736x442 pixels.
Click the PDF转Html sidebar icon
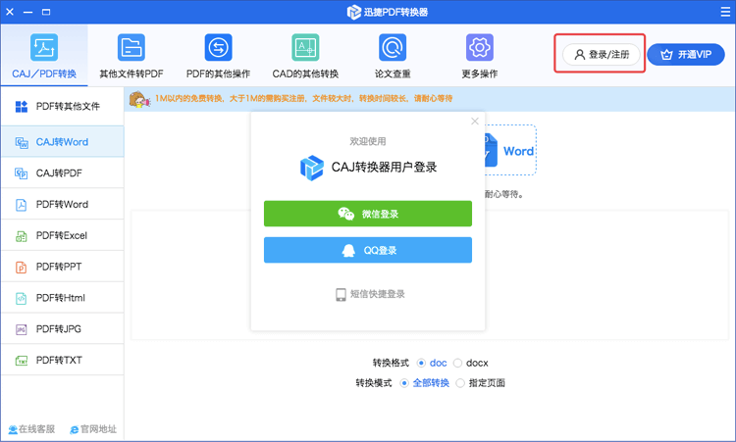pyautogui.click(x=22, y=298)
